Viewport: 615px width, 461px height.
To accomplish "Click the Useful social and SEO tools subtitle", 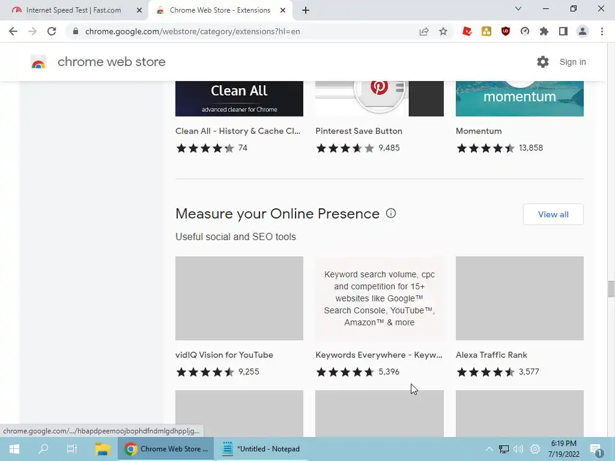I will (235, 237).
